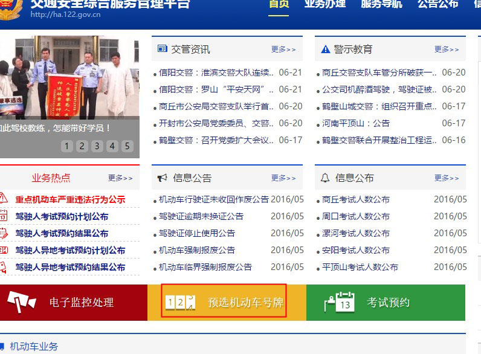Screen dimensions: 481x354
Task: Click icon beside 驾驶人异地考试预约结果公布
Action: (x=3, y=267)
